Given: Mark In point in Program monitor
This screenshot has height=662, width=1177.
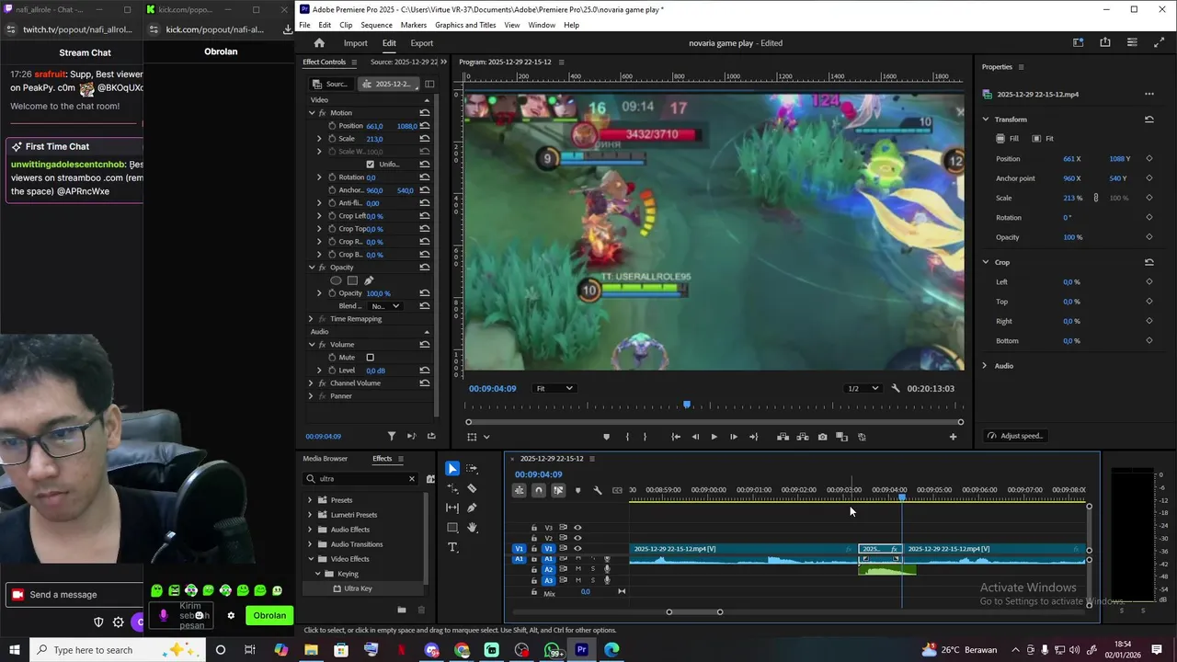Looking at the screenshot, I should pos(627,437).
